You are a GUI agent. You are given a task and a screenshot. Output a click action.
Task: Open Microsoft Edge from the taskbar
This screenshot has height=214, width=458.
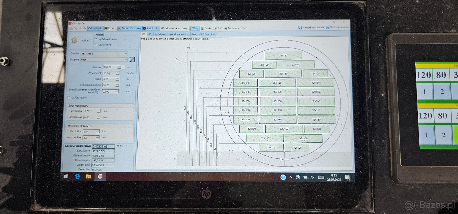77,176
